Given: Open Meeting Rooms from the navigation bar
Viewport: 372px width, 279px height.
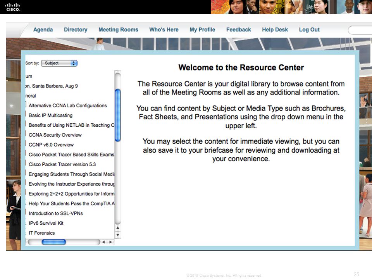Looking at the screenshot, I should pyautogui.click(x=119, y=30).
